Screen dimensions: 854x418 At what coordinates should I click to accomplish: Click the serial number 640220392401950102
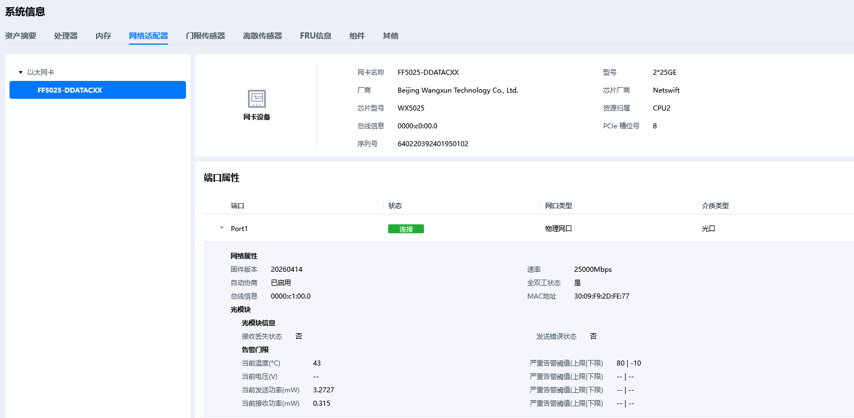[433, 144]
